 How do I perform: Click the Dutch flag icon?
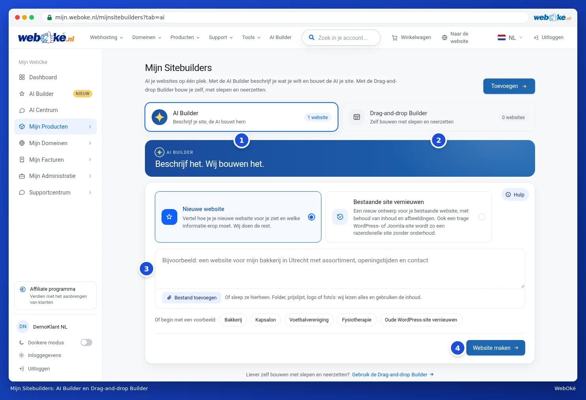pyautogui.click(x=501, y=37)
